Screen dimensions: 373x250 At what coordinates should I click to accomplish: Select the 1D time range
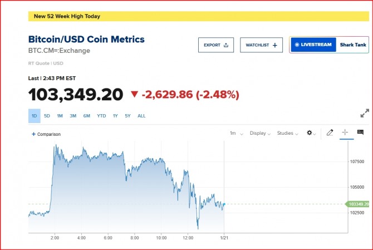click(34, 116)
